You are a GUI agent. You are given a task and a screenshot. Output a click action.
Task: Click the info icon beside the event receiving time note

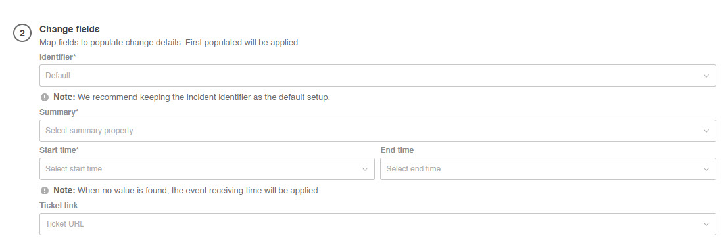tap(45, 191)
